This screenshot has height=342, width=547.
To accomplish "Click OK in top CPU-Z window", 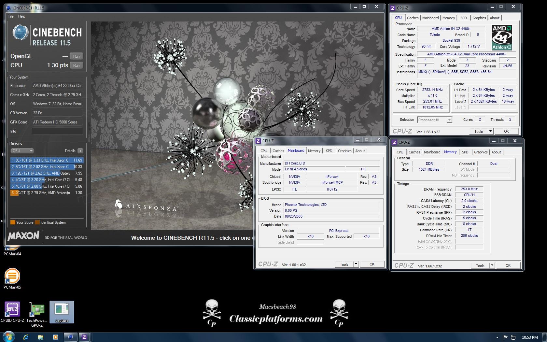I will coord(506,131).
